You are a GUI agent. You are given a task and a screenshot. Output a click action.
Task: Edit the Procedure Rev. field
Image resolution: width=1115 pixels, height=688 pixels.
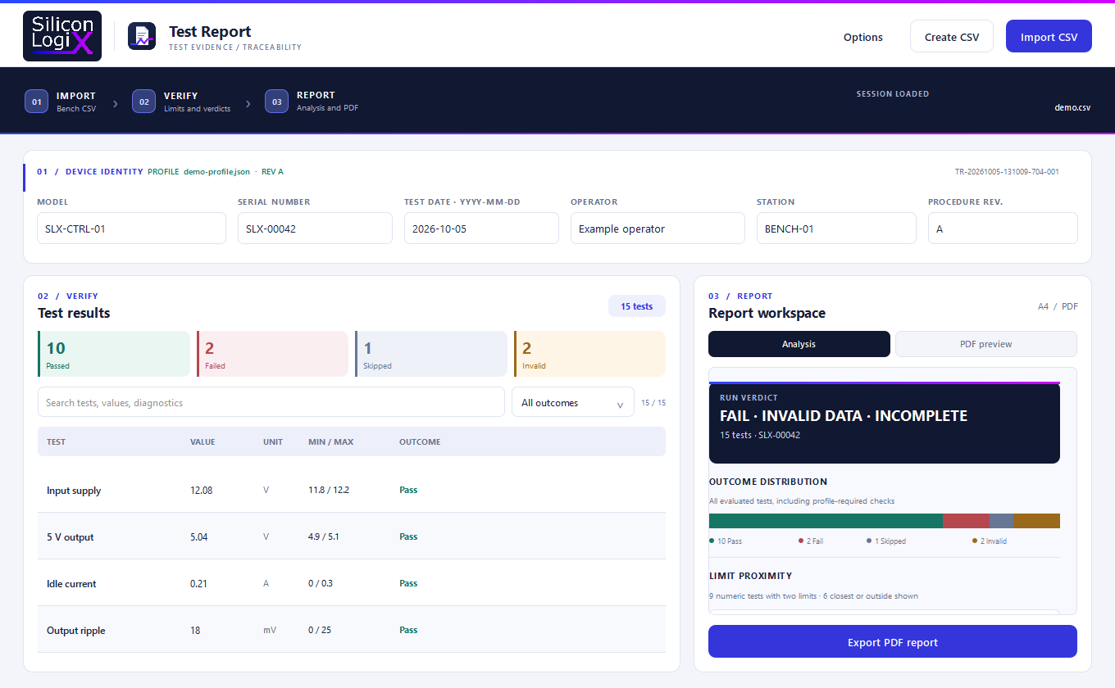pyautogui.click(x=1003, y=229)
